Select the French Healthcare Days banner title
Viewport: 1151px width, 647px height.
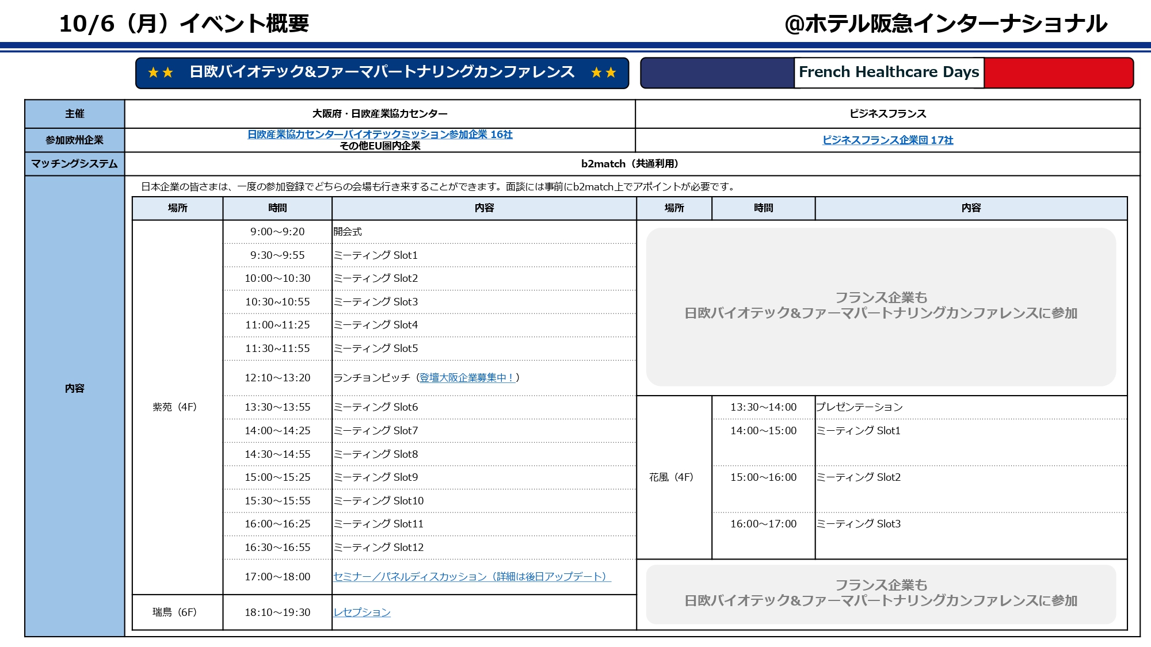coord(889,72)
